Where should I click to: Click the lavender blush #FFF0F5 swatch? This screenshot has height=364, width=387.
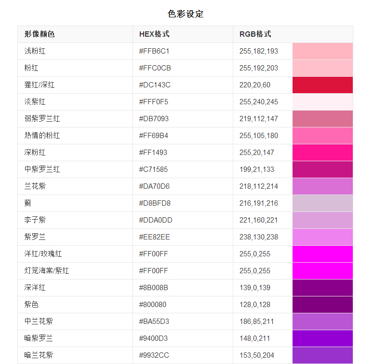(322, 102)
